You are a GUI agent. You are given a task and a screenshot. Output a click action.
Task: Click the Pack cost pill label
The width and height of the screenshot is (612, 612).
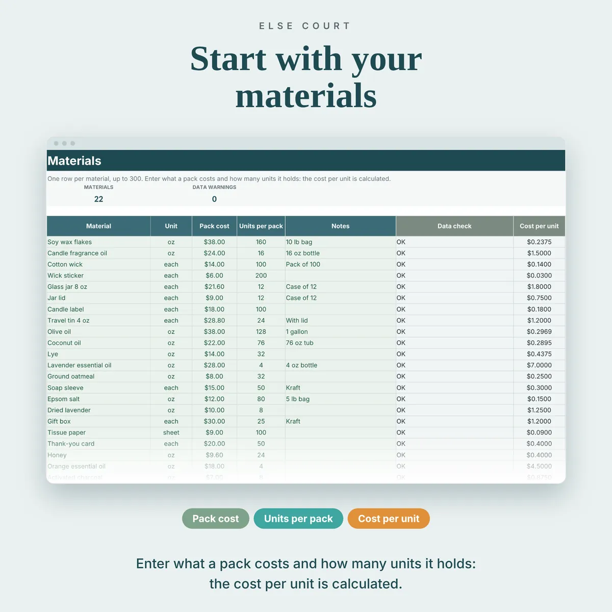[x=215, y=519]
